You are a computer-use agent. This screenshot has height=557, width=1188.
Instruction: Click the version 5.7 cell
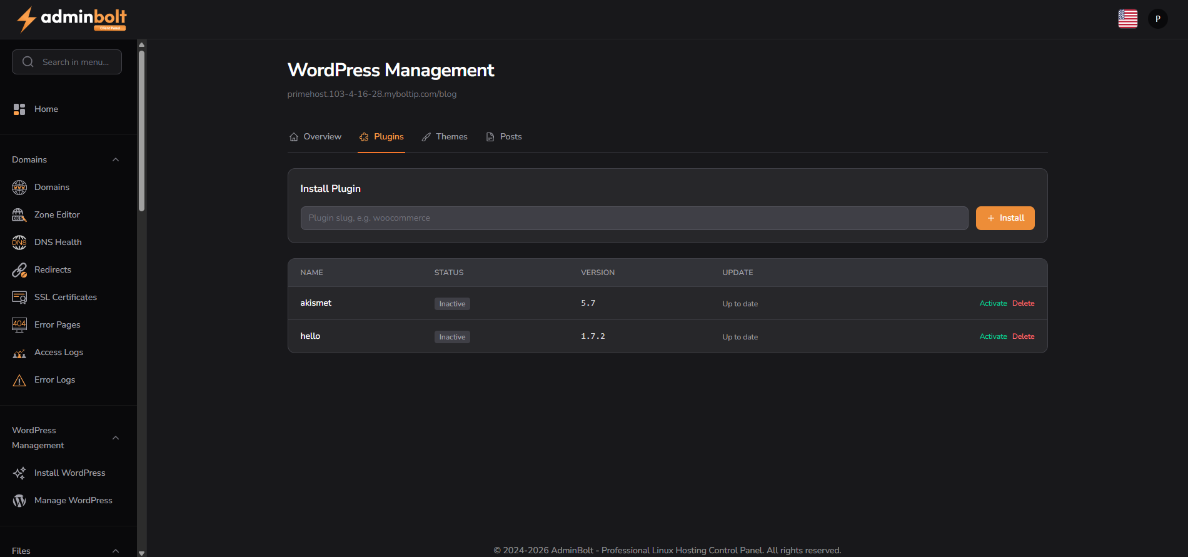coord(588,303)
